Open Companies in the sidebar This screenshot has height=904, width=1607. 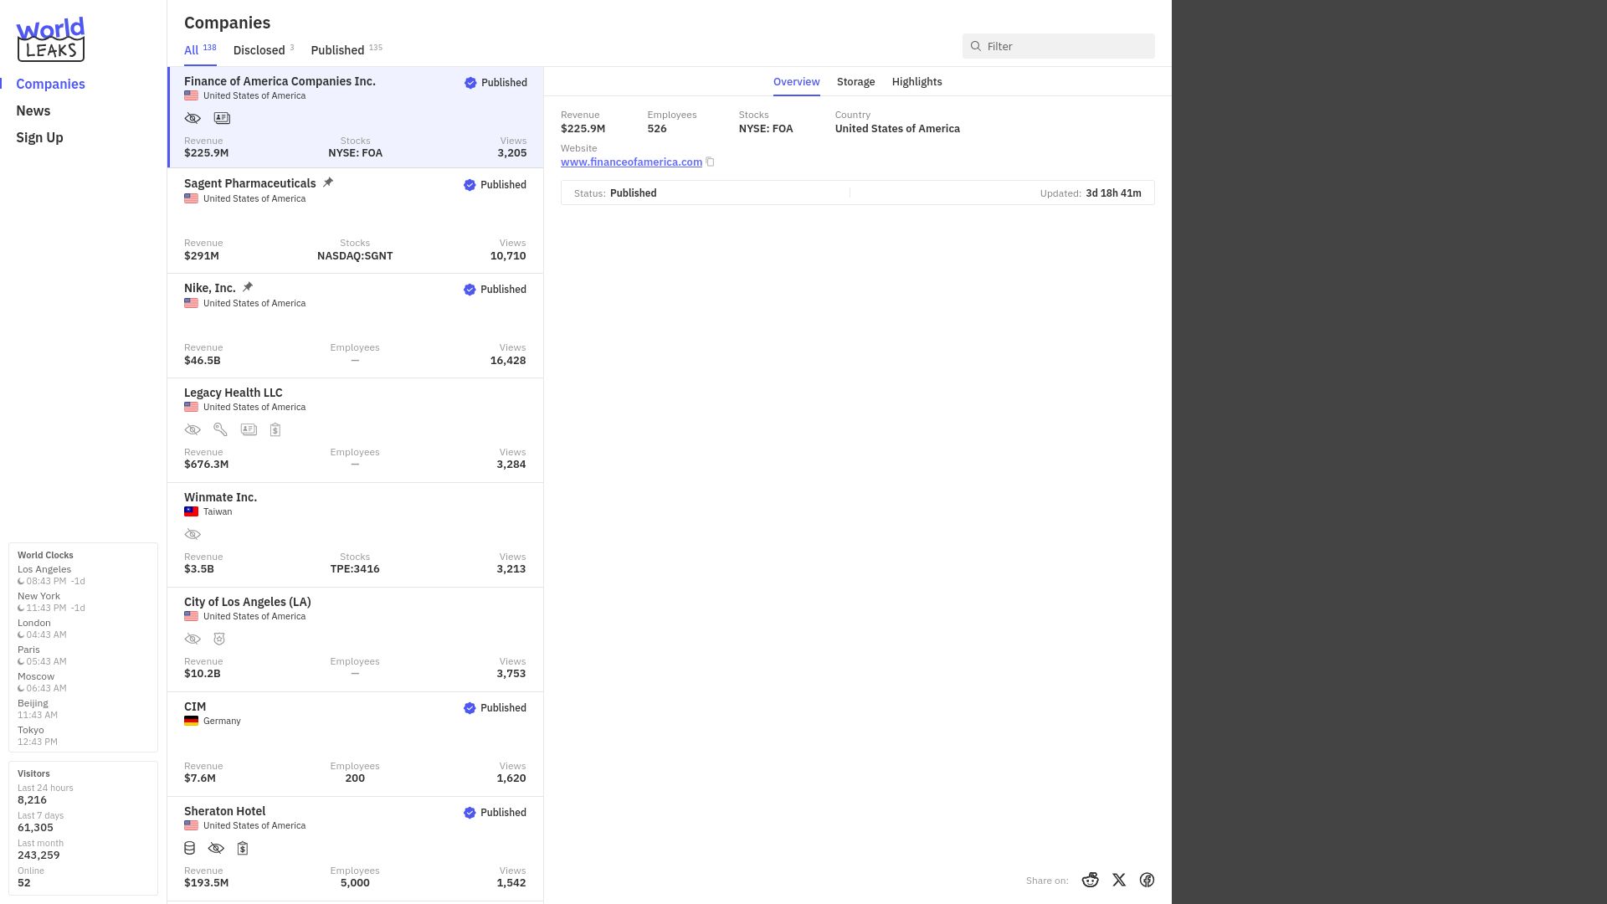coord(50,84)
